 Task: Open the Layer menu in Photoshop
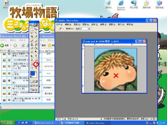click(86, 24)
